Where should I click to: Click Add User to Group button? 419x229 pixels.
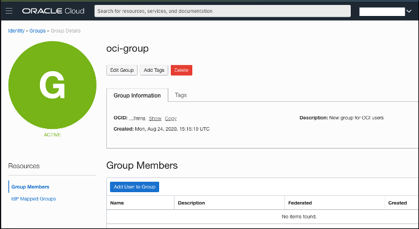click(135, 187)
